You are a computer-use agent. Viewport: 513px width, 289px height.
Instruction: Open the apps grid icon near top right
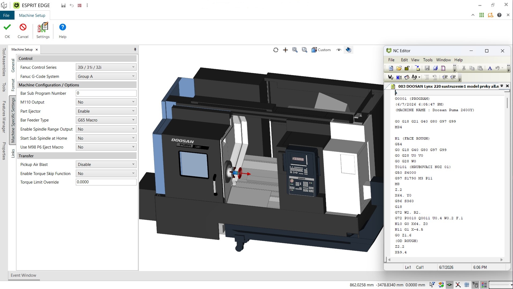[x=482, y=15]
